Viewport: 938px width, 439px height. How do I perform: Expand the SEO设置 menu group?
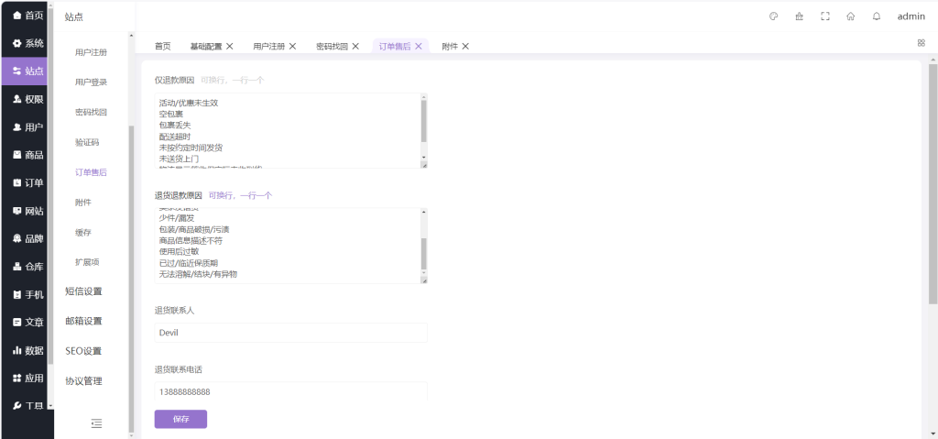point(83,351)
